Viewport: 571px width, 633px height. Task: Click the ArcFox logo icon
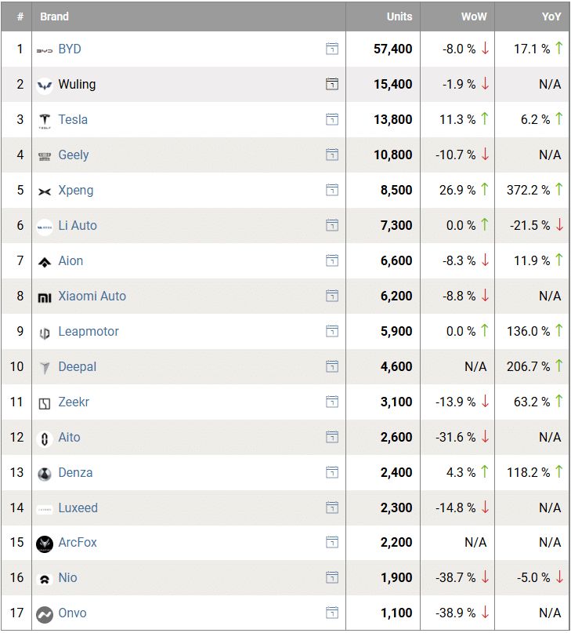point(45,543)
